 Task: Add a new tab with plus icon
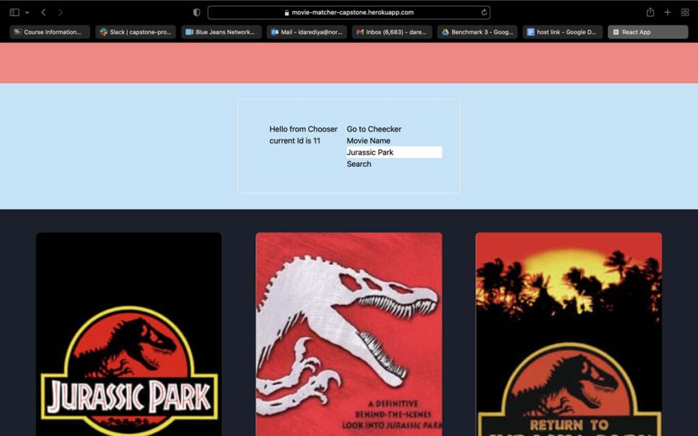coord(667,12)
